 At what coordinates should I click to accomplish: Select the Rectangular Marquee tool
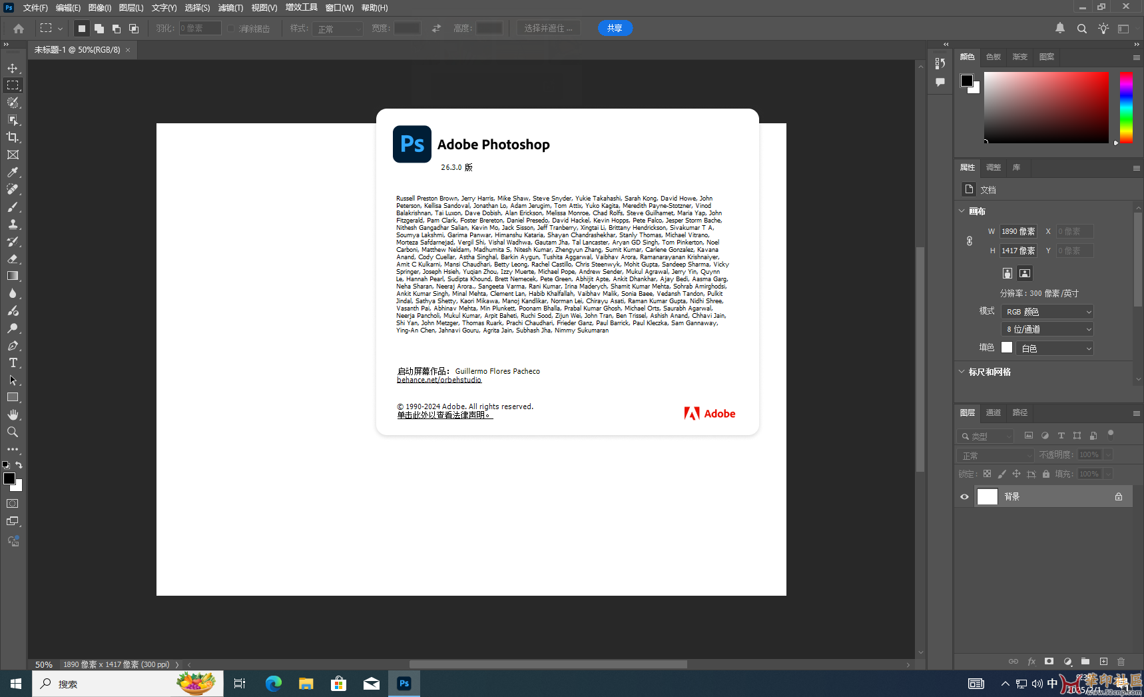tap(13, 85)
